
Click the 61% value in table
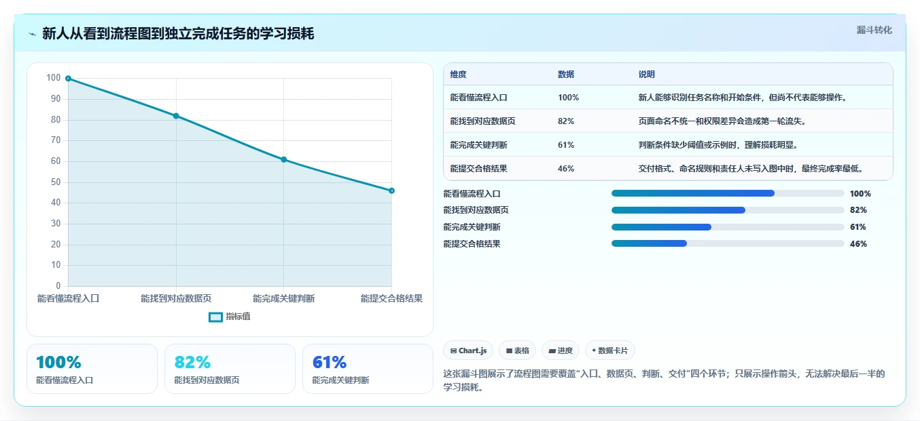[566, 145]
